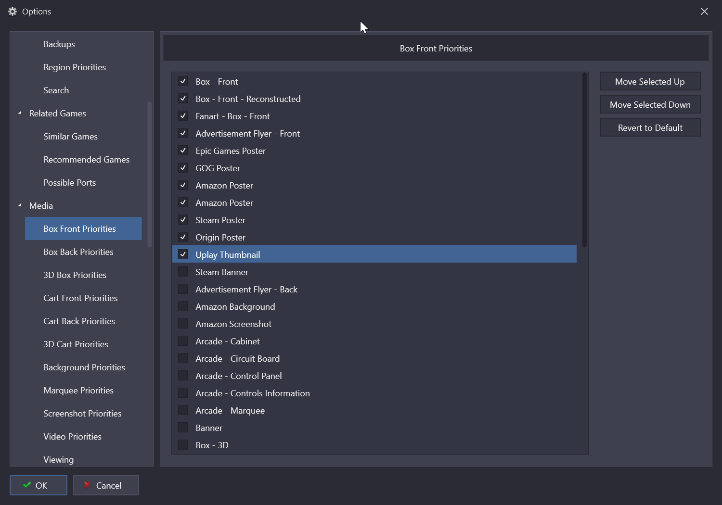722x505 pixels.
Task: Click the Options gear icon
Action: click(13, 12)
